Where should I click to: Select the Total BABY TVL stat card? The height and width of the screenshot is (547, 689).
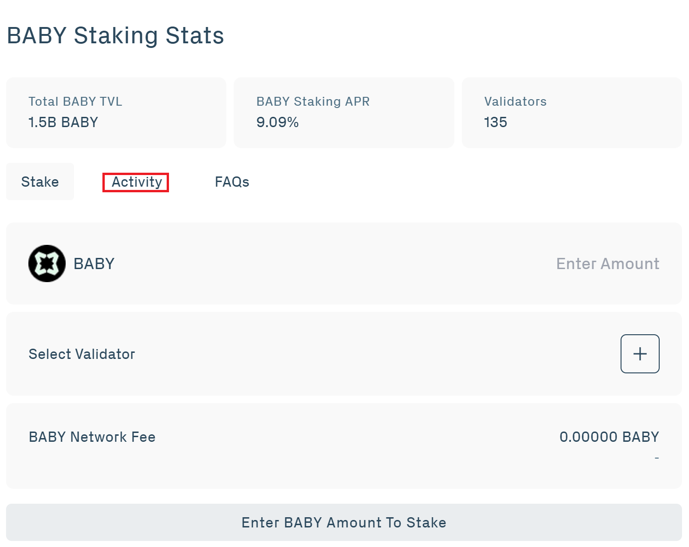pos(115,112)
